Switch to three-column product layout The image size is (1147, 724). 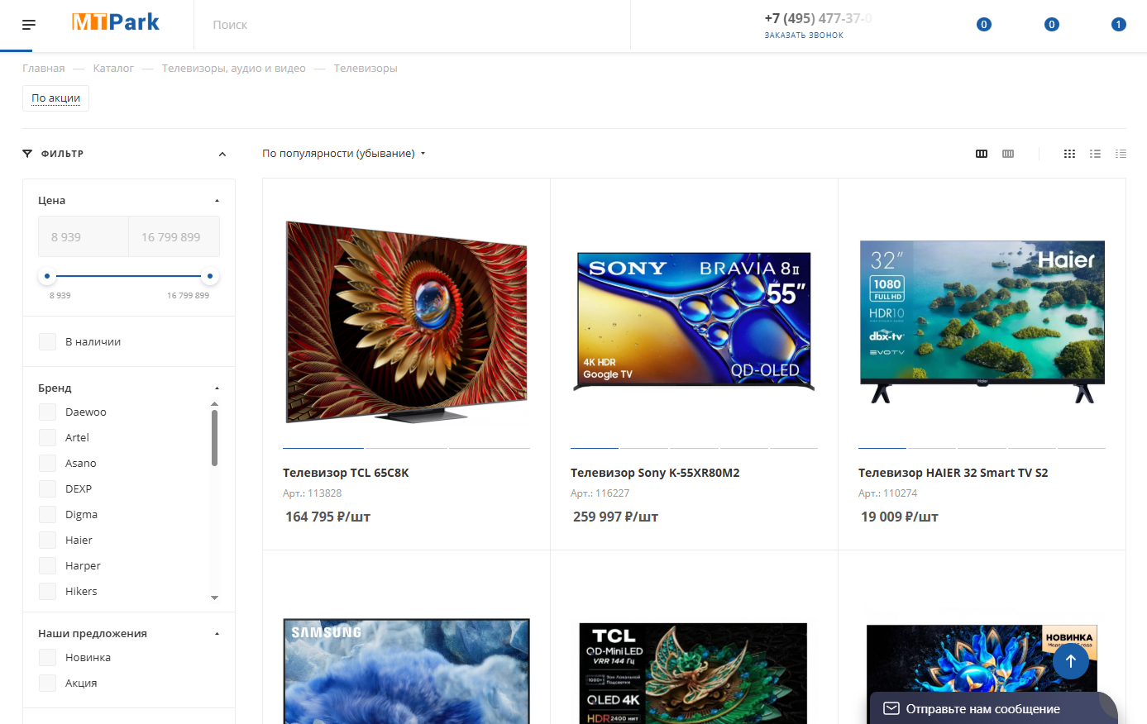(x=982, y=154)
